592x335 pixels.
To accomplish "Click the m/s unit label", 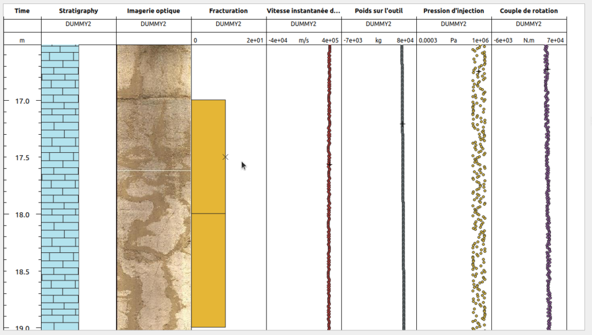I will [304, 41].
